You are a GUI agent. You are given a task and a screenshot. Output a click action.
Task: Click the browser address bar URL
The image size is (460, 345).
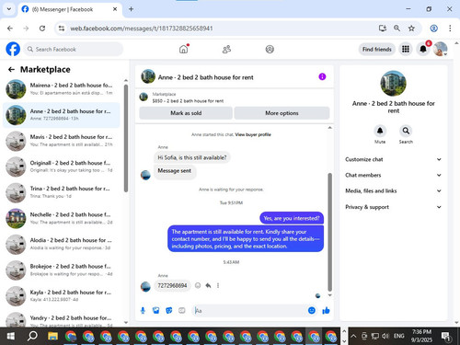pyautogui.click(x=142, y=29)
